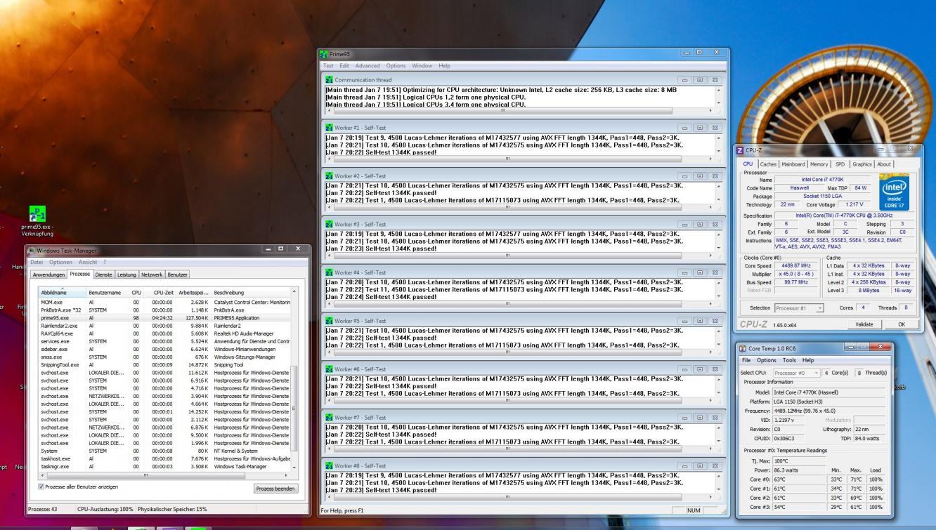Open the Test menu in Prime95
936x530 pixels.
(x=328, y=66)
